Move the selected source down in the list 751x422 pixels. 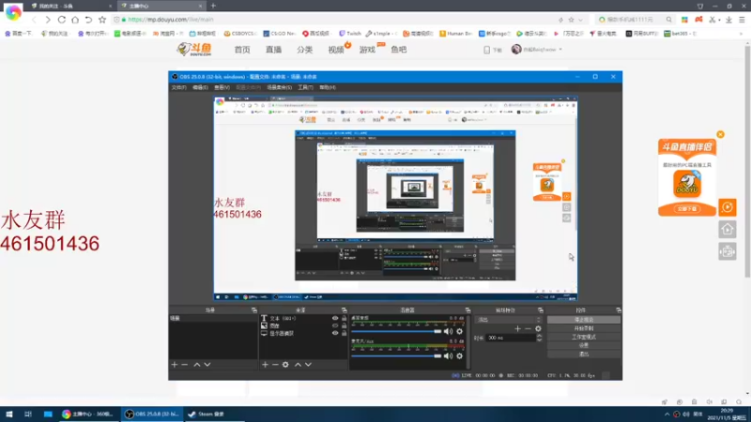click(x=309, y=365)
